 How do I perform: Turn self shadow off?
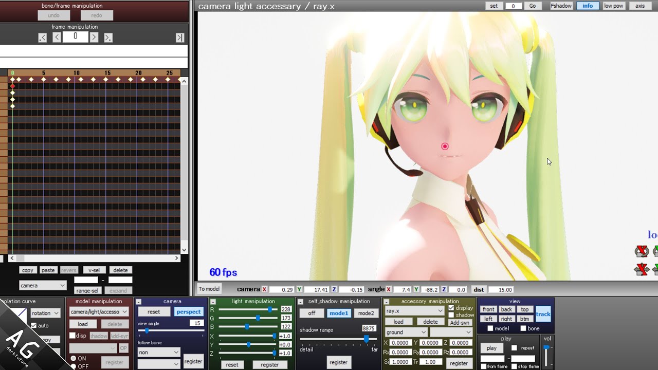[312, 313]
